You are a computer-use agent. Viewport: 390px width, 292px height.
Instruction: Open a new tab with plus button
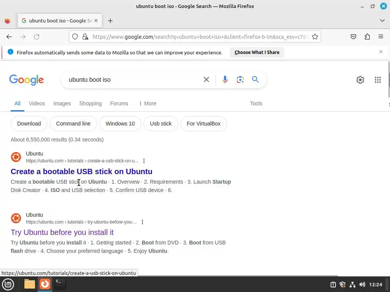coord(110,21)
